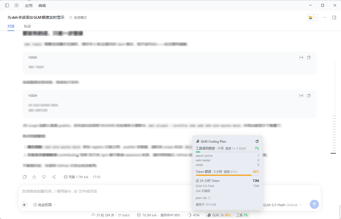This screenshot has height=219, width=341.
Task: Click the zread row in quota popup
Action: 227,165
